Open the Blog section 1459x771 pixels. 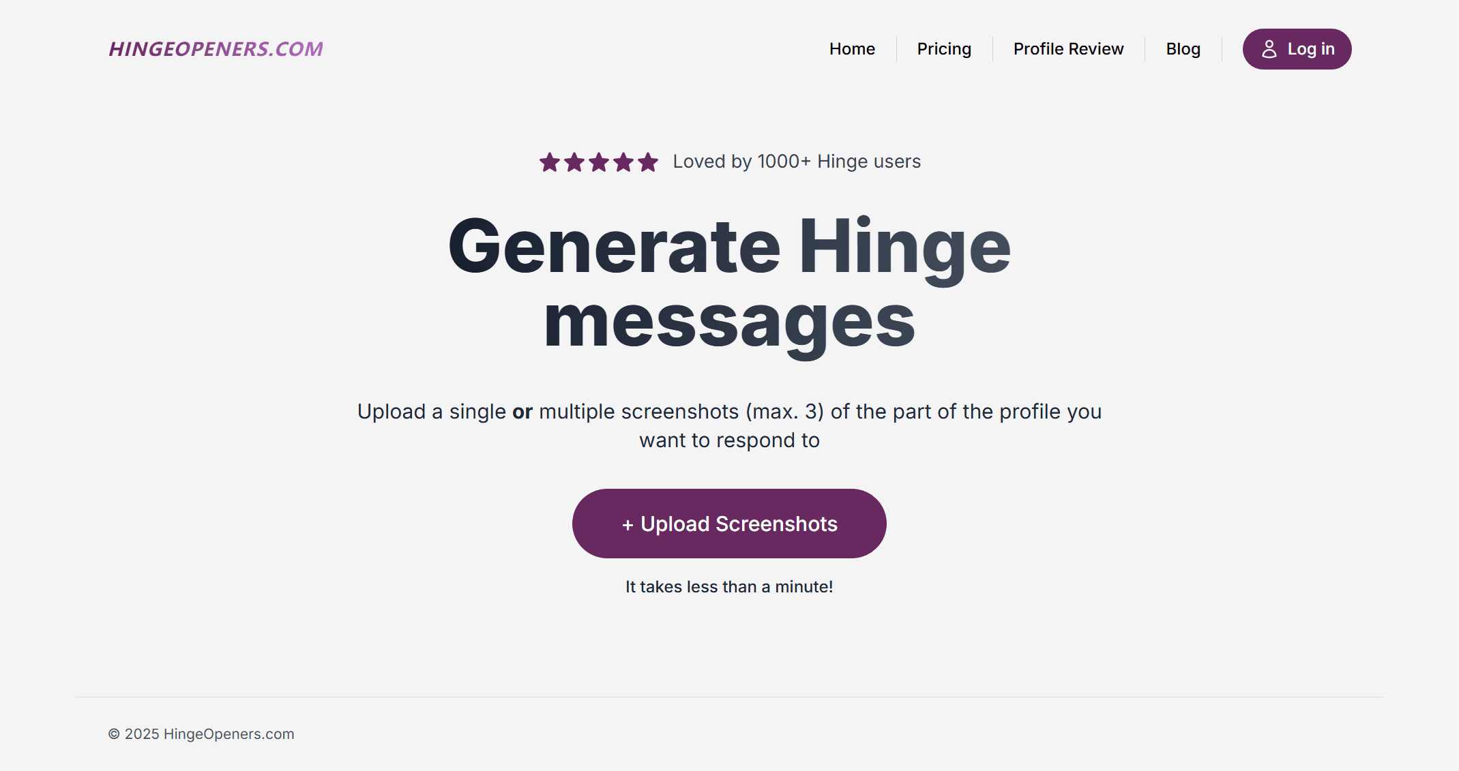point(1183,49)
